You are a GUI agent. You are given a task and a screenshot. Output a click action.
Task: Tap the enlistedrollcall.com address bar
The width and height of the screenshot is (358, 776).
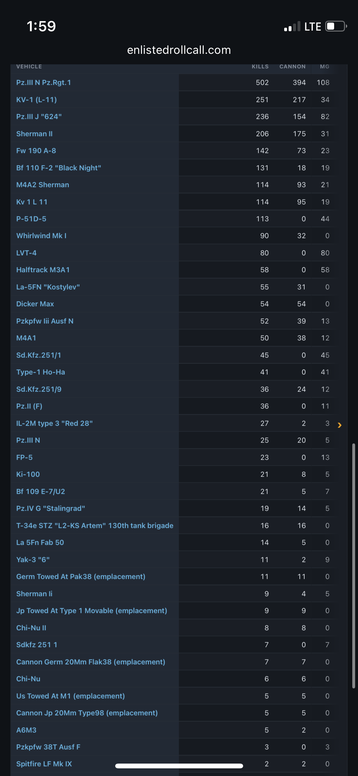click(x=179, y=50)
